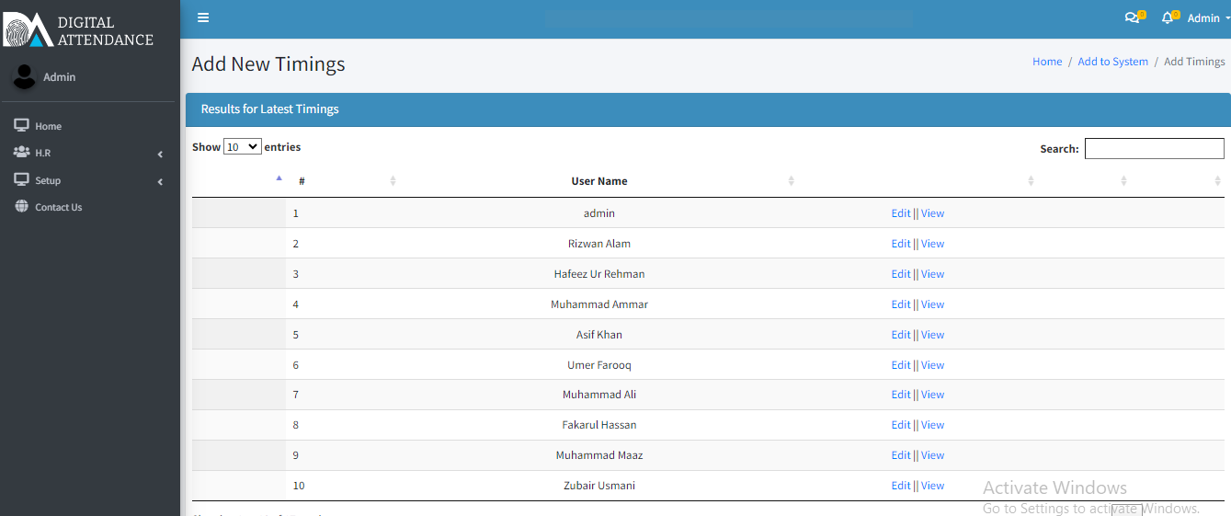Click the H.R people icon
1231x516 pixels.
[21, 152]
